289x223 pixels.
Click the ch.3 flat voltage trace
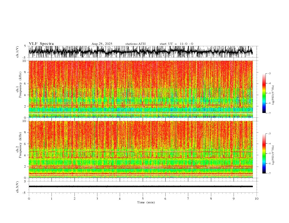click(x=140, y=187)
